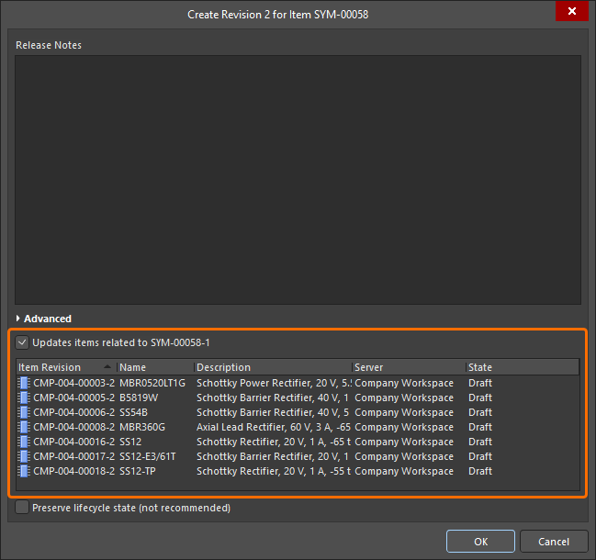The height and width of the screenshot is (560, 596).
Task: Click the name SS54B
Action: (x=133, y=412)
